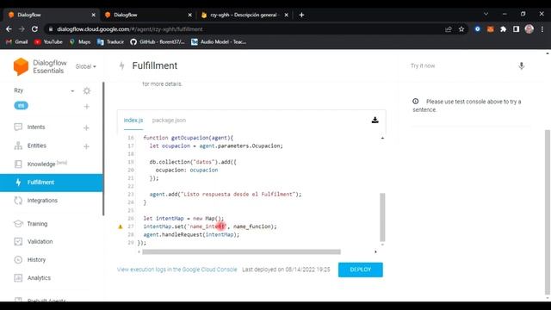This screenshot has width=551, height=310.
Task: Open the GitHub florent37 bookmark
Action: (157, 42)
